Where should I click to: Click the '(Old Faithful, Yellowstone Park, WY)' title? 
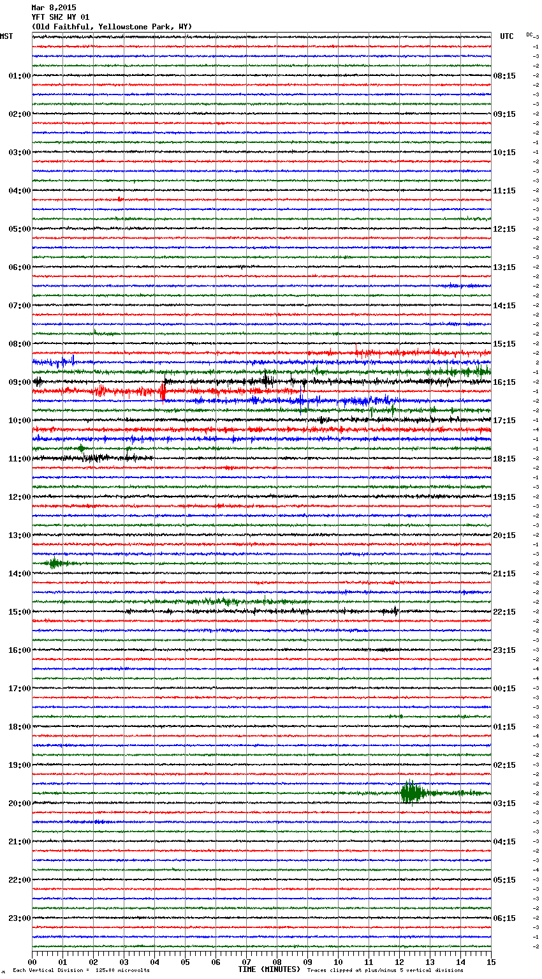click(112, 27)
